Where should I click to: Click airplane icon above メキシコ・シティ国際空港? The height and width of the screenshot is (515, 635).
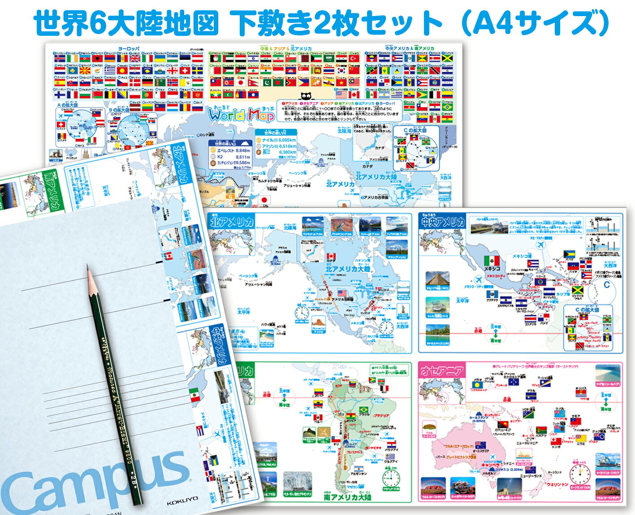[480, 280]
